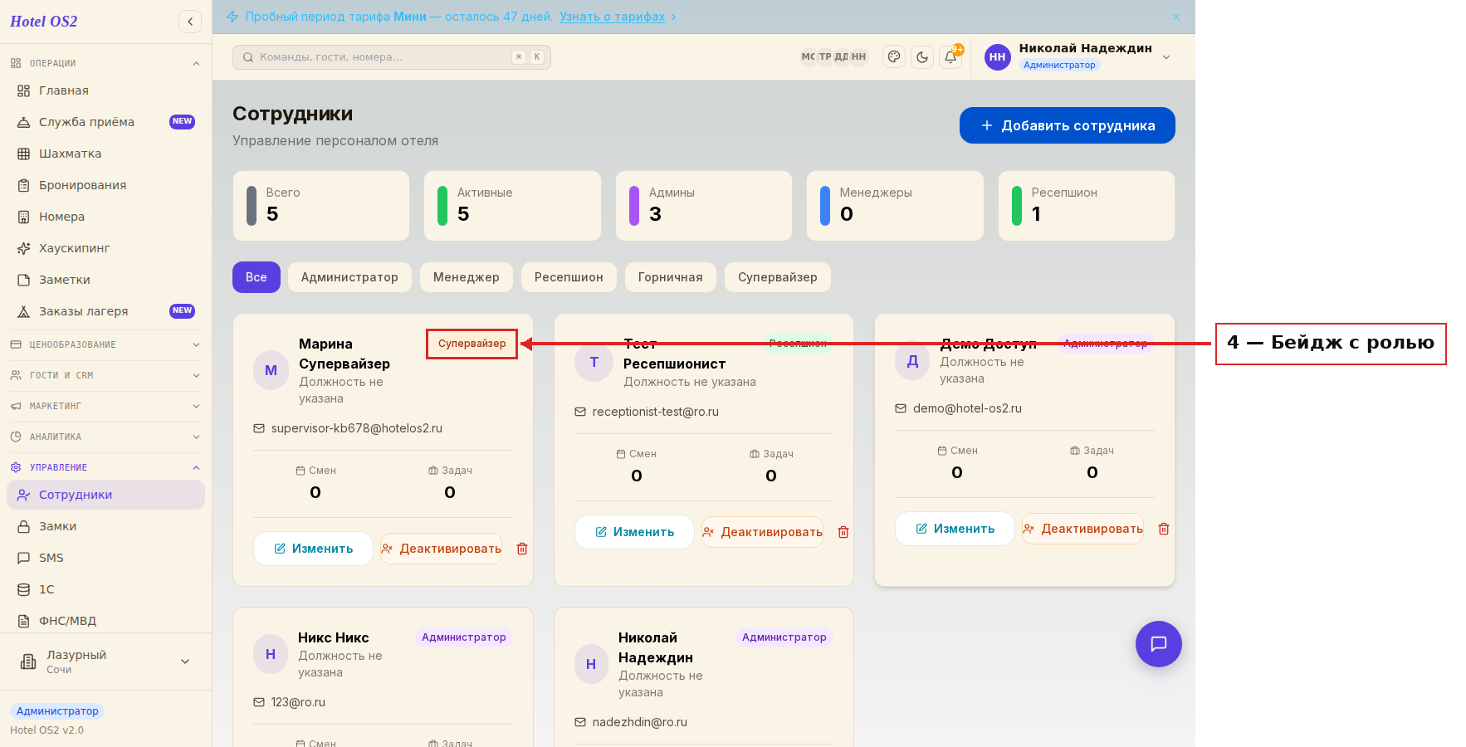
Task: Filter by Супервайзер tab
Action: tap(778, 277)
